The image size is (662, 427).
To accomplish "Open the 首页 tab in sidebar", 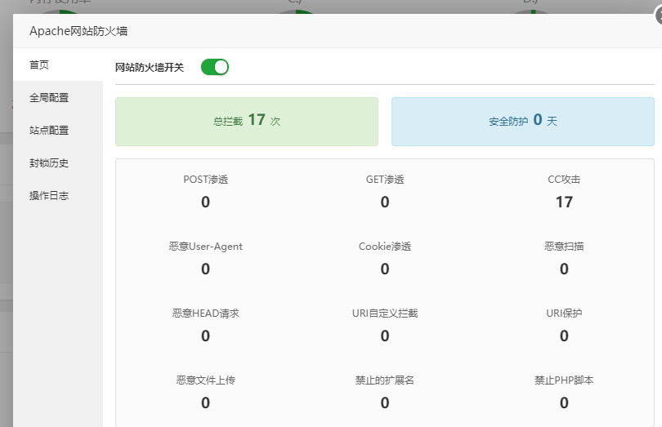I will click(58, 64).
